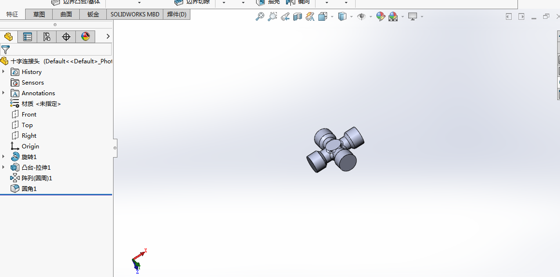Select Zoom to Area tool
This screenshot has height=277, width=560.
pos(273,16)
